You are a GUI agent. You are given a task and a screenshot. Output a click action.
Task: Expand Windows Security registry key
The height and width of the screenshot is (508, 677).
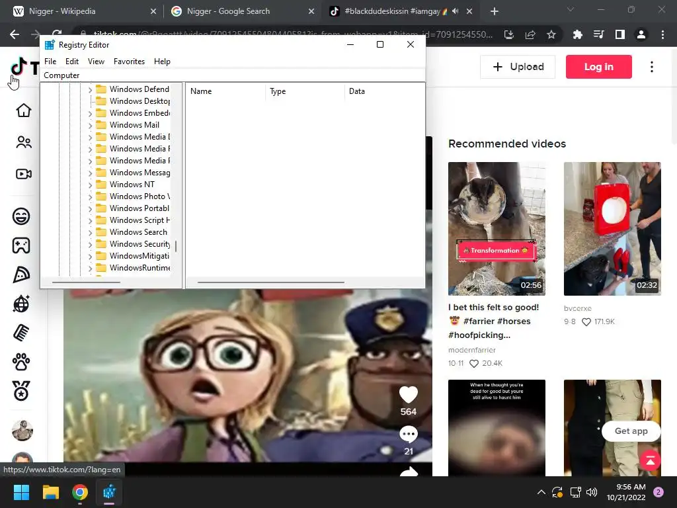[90, 245]
